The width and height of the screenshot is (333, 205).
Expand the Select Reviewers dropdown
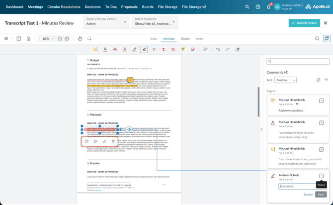tap(155, 22)
